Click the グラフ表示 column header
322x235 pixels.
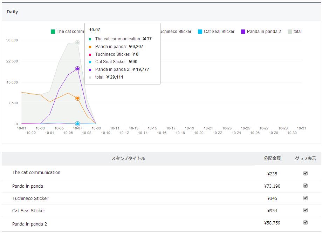click(x=305, y=159)
